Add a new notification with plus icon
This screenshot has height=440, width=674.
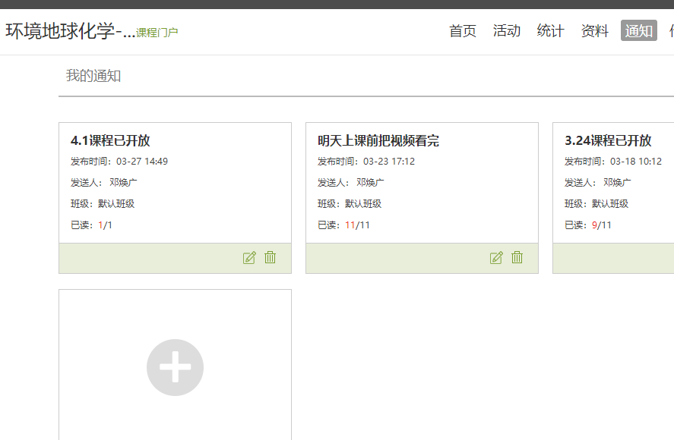coord(175,367)
